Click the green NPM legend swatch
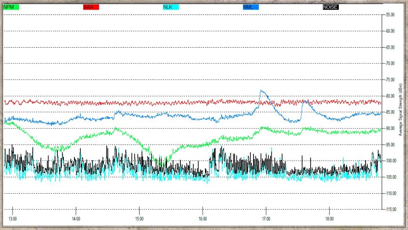 [11, 7]
